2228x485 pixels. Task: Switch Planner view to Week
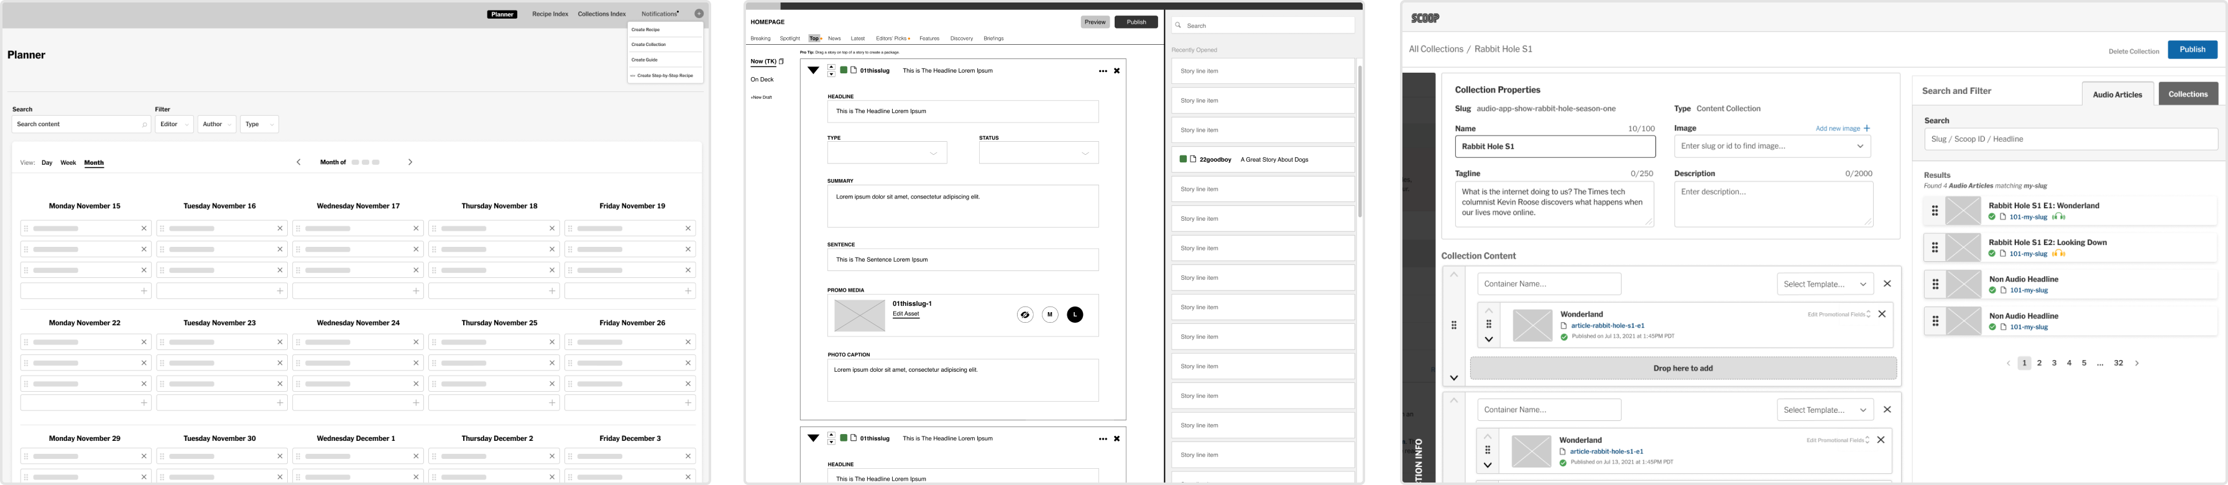tap(68, 162)
